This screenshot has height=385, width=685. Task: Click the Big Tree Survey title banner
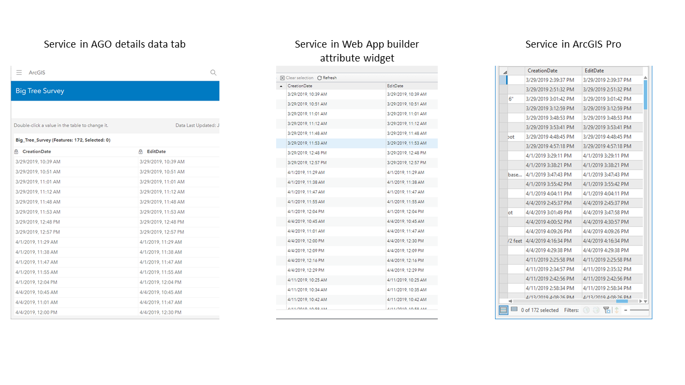pos(115,91)
